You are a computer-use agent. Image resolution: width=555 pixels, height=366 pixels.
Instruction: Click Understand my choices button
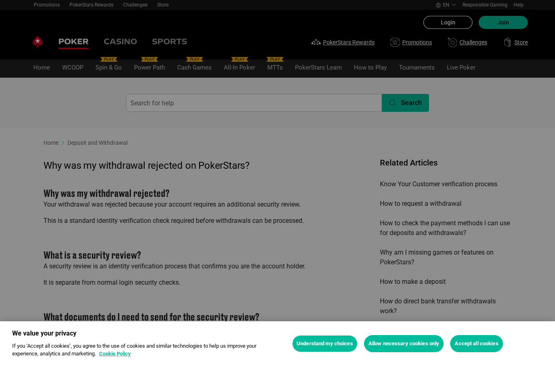(325, 344)
